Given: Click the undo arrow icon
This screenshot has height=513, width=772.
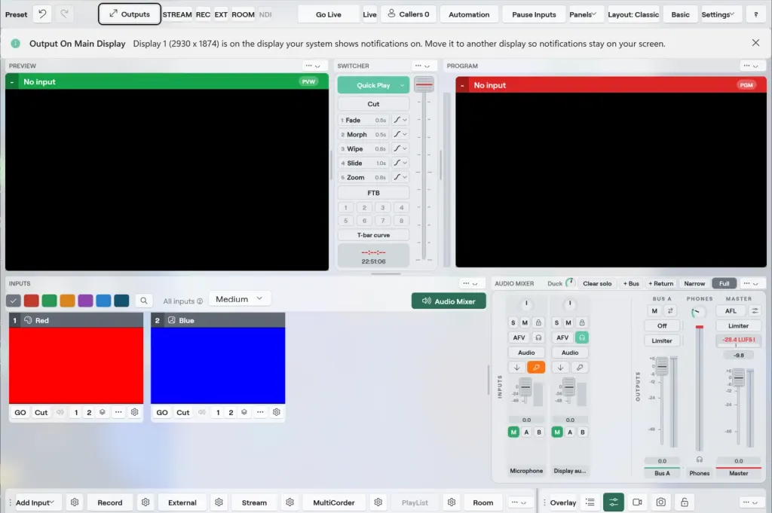Looking at the screenshot, I should point(42,14).
